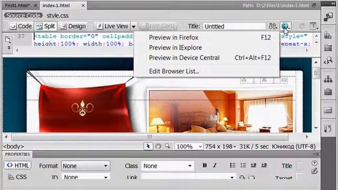Click the Title field in Properties panel

(300, 166)
